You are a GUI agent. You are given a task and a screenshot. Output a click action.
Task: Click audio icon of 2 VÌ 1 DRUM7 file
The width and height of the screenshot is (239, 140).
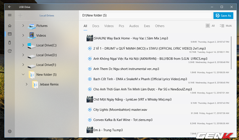tap(90, 49)
